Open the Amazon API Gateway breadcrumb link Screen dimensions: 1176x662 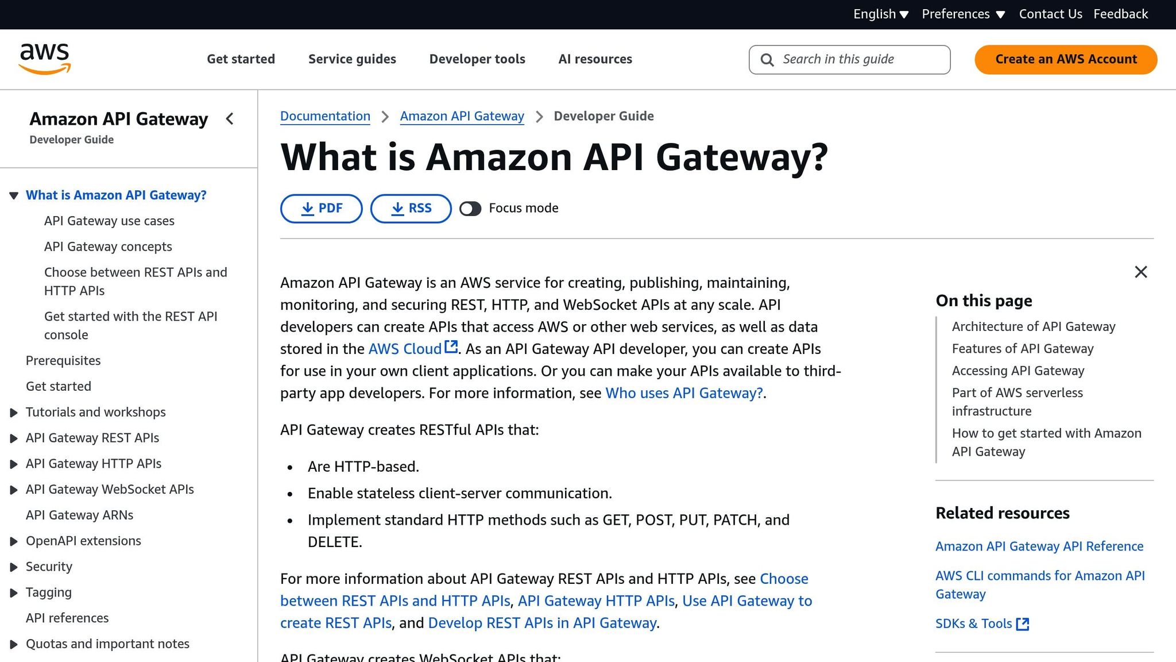tap(462, 117)
